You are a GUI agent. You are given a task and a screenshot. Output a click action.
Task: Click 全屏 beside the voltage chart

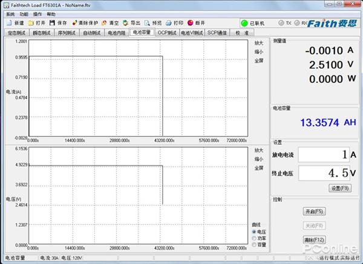[x=259, y=168]
